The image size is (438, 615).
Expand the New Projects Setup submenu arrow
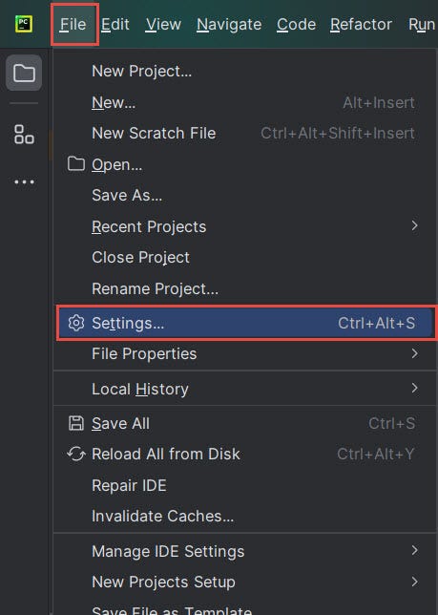tap(414, 582)
